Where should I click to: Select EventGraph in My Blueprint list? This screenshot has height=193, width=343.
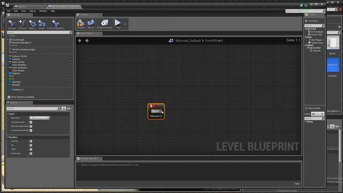(18, 40)
